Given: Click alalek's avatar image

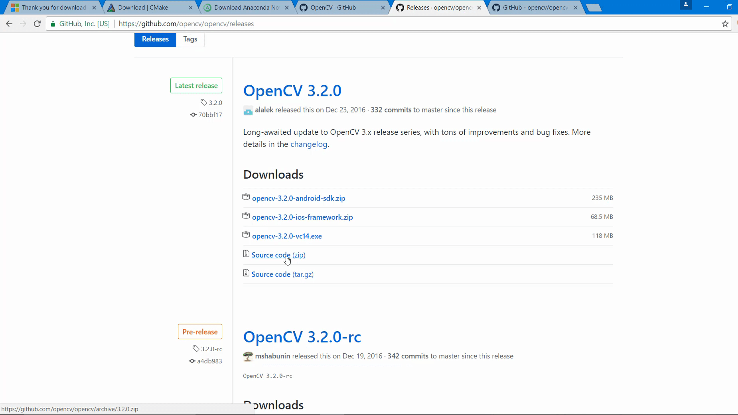Looking at the screenshot, I should click(x=248, y=110).
